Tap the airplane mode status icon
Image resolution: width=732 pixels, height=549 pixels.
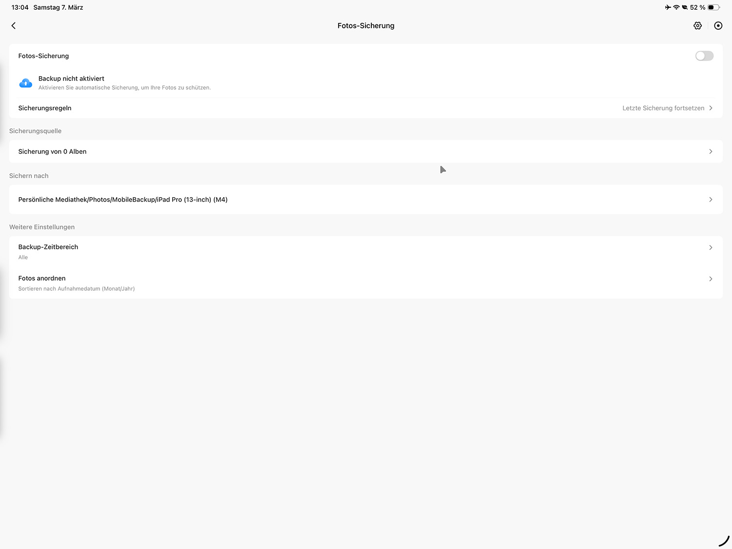tap(668, 7)
